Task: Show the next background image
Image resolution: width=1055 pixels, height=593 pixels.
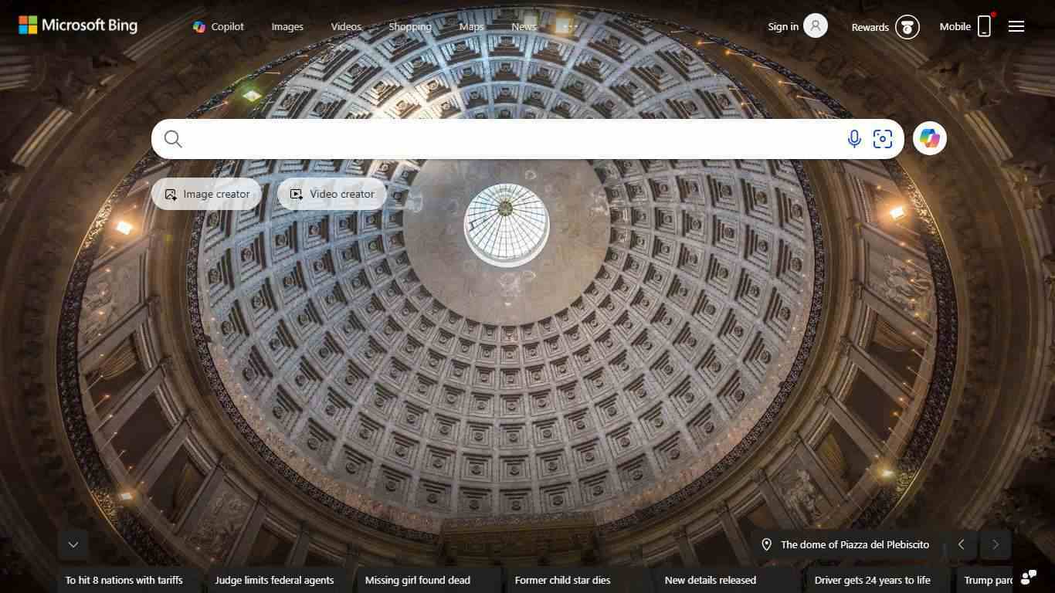Action: point(995,544)
